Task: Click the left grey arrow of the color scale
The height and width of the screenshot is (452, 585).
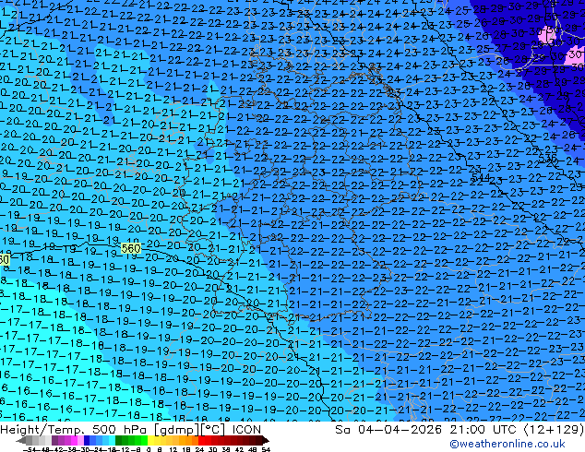Action: [20, 441]
